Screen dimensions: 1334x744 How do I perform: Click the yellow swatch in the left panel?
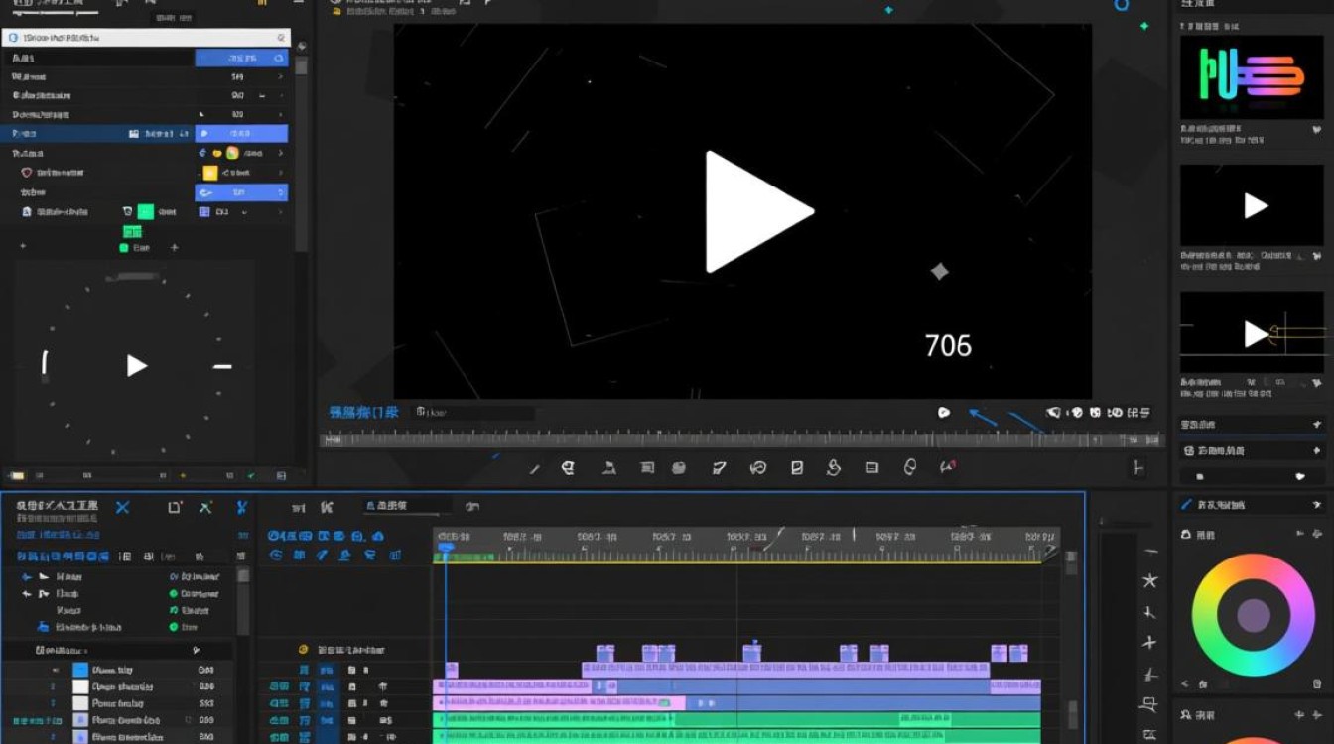[x=209, y=173]
